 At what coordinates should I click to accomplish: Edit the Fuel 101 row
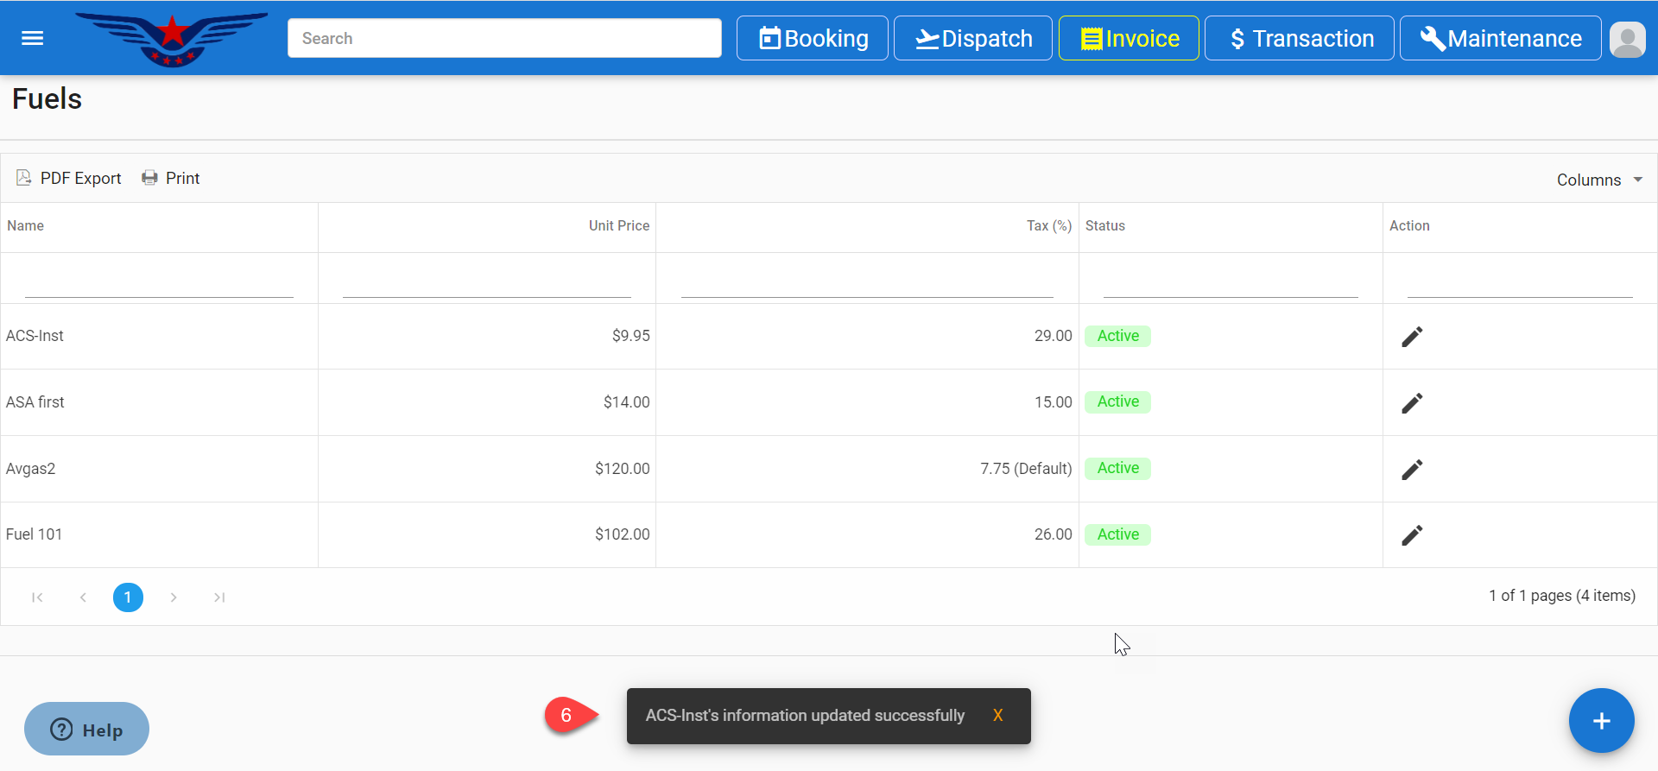click(1412, 535)
